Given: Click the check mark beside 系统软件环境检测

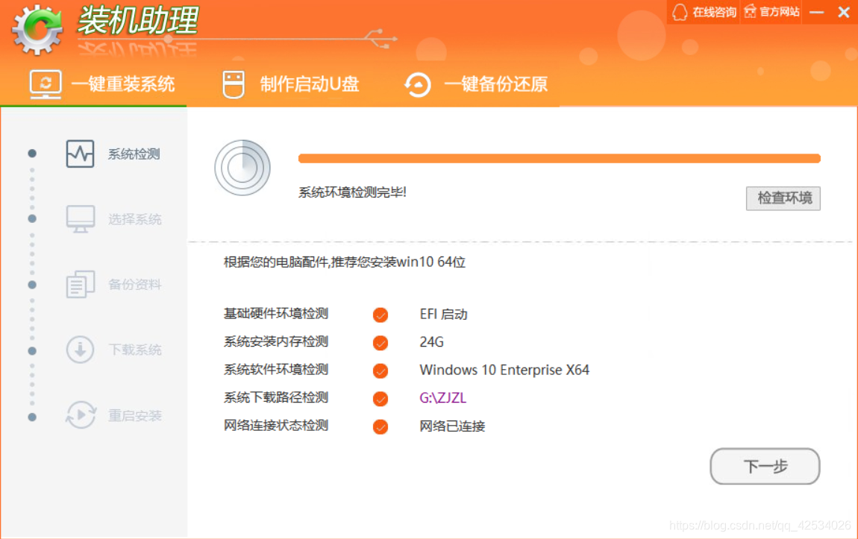Looking at the screenshot, I should coord(381,371).
